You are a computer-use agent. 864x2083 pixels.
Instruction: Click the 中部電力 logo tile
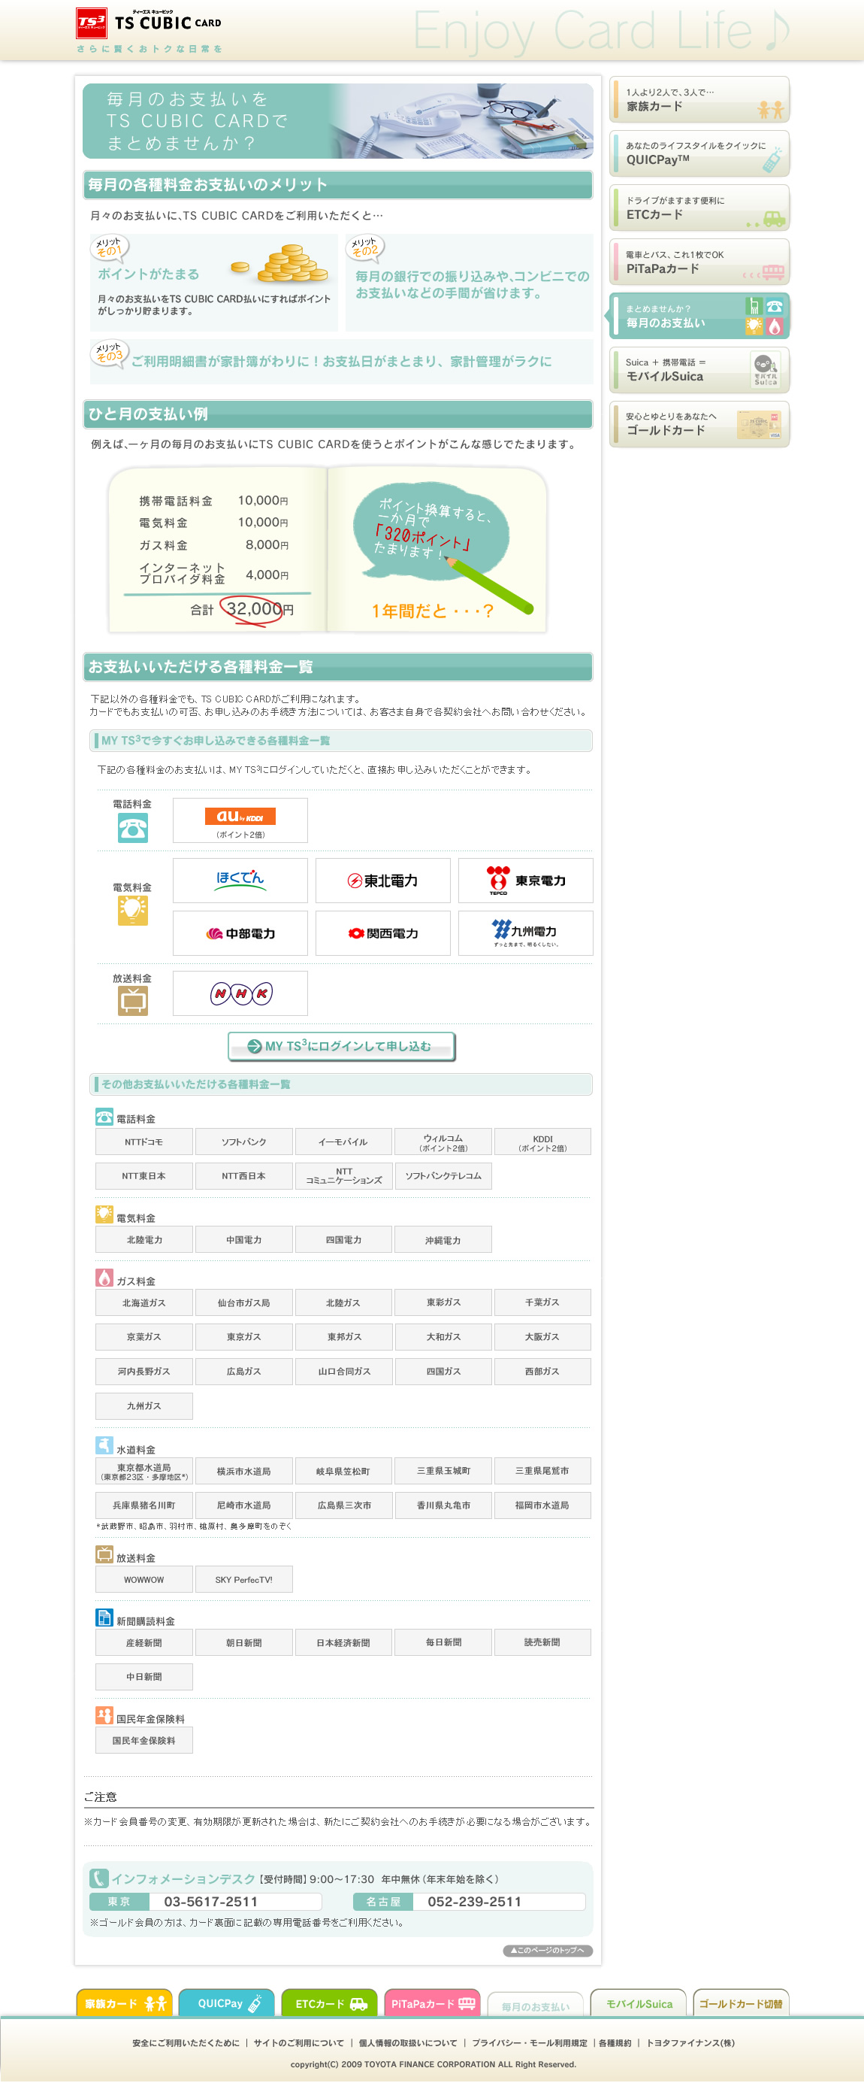coord(240,933)
